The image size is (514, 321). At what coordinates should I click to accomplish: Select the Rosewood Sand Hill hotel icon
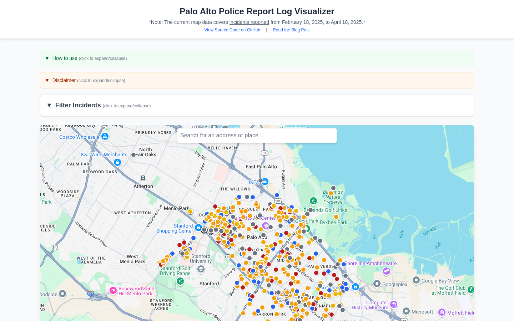[x=113, y=291]
